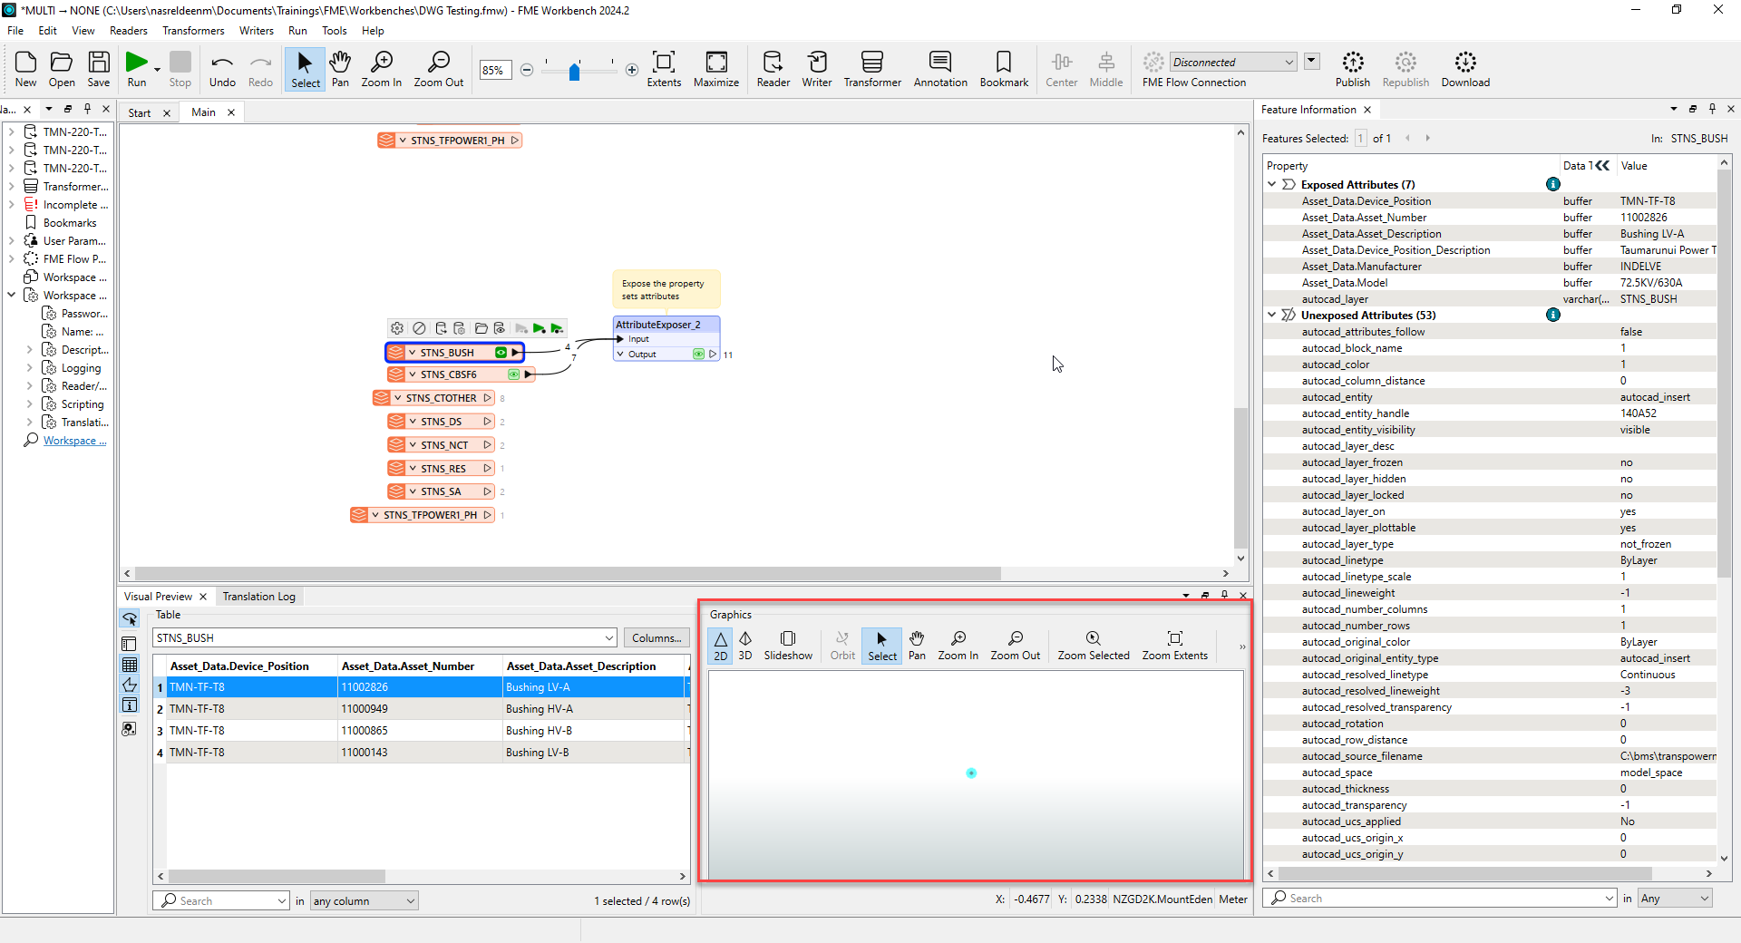
Task: Click the table horizontal scrollbar in Visual Preview
Action: (277, 876)
